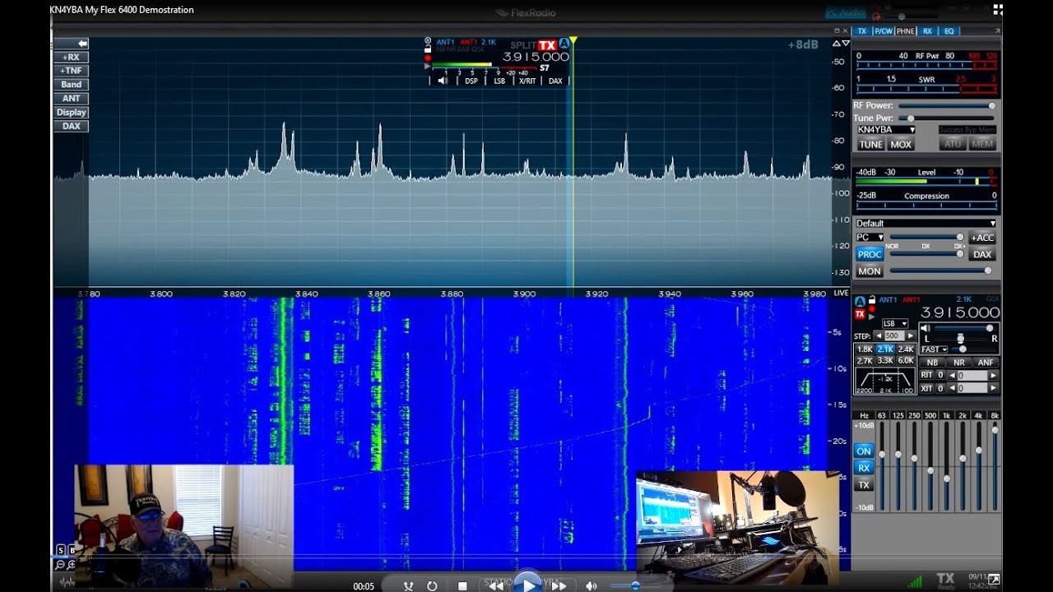
Task: Click the shuffle icon in the player controls
Action: coord(408,586)
